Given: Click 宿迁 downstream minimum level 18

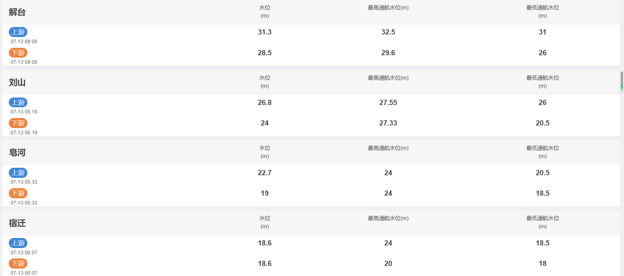Looking at the screenshot, I should (542, 263).
